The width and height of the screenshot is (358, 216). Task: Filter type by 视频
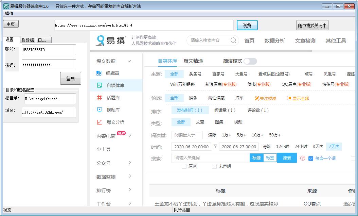238,122
